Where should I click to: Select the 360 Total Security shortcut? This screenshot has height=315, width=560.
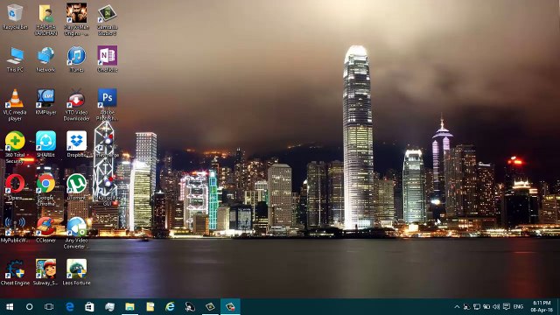(x=15, y=148)
